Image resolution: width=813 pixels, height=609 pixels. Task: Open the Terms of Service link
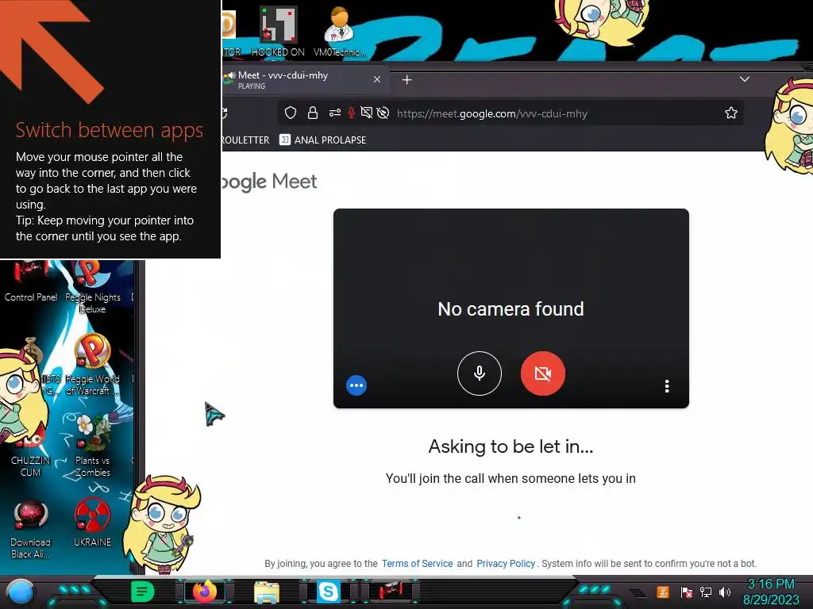point(417,564)
